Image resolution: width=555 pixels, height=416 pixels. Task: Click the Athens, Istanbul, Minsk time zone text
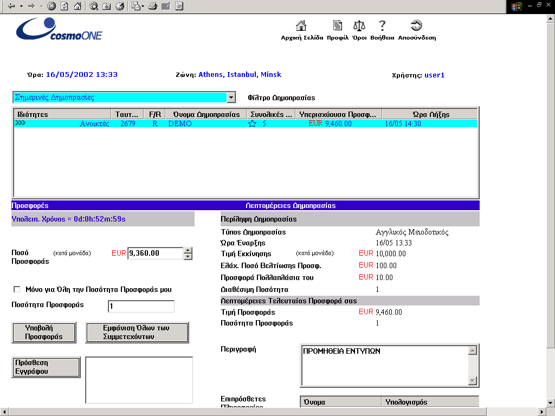coord(240,75)
